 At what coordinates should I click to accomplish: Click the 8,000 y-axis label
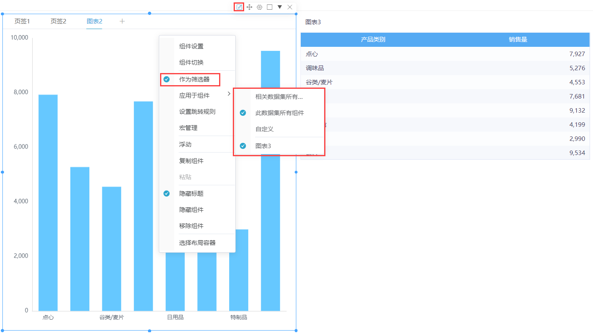click(x=21, y=92)
